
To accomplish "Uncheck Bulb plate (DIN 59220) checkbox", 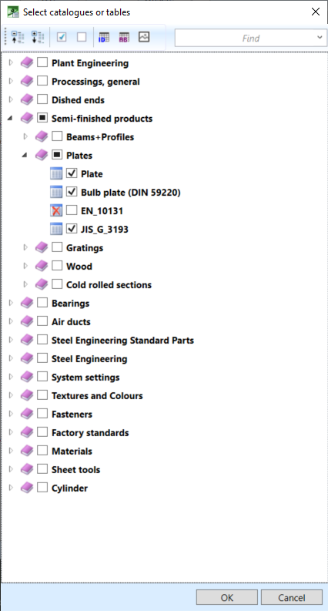I will coord(72,192).
